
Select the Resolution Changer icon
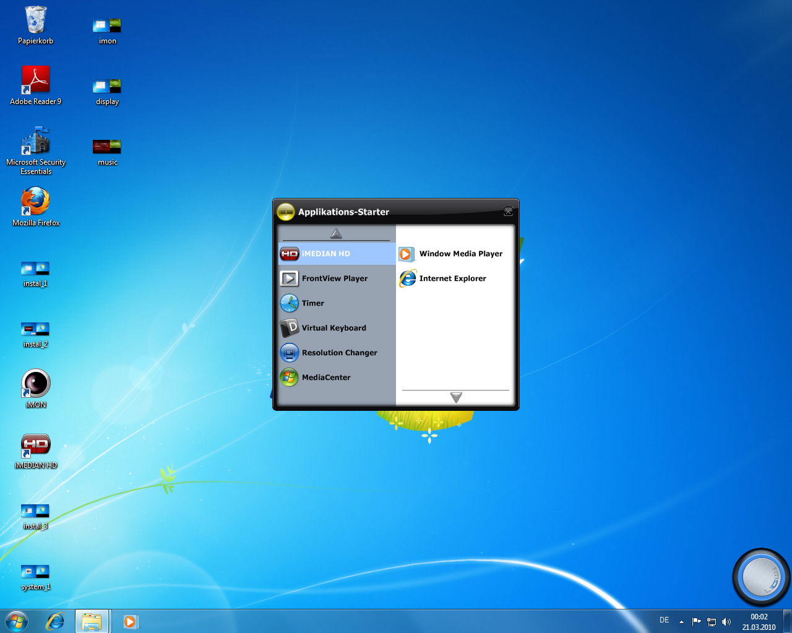pos(289,353)
